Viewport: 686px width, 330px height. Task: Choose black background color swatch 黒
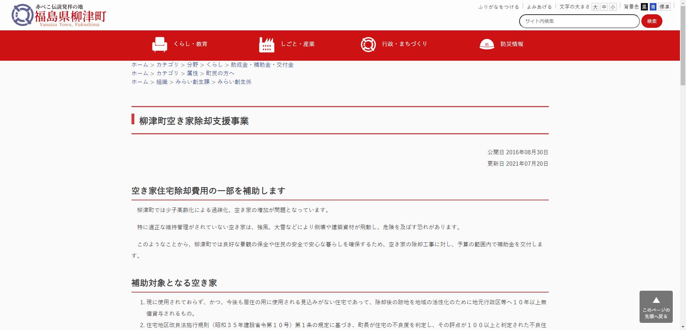pos(644,7)
